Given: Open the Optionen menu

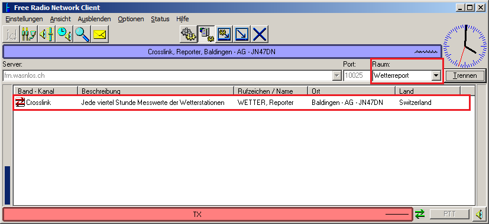Looking at the screenshot, I should click(131, 19).
